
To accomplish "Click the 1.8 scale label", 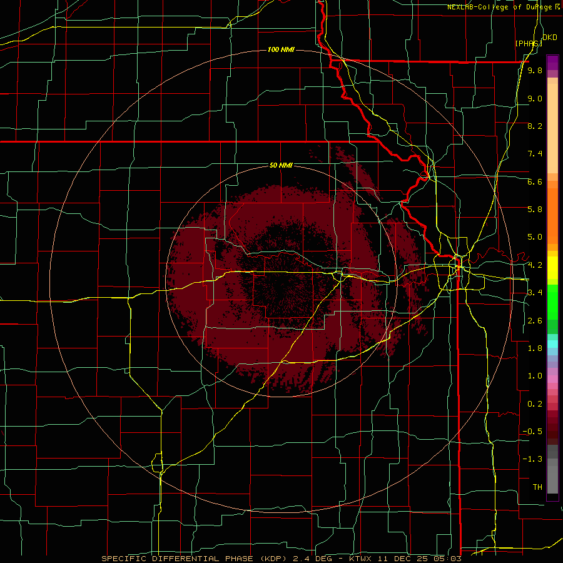I will tap(535, 348).
